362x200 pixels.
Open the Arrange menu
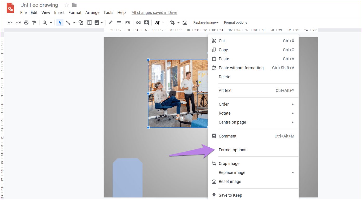[x=92, y=12]
